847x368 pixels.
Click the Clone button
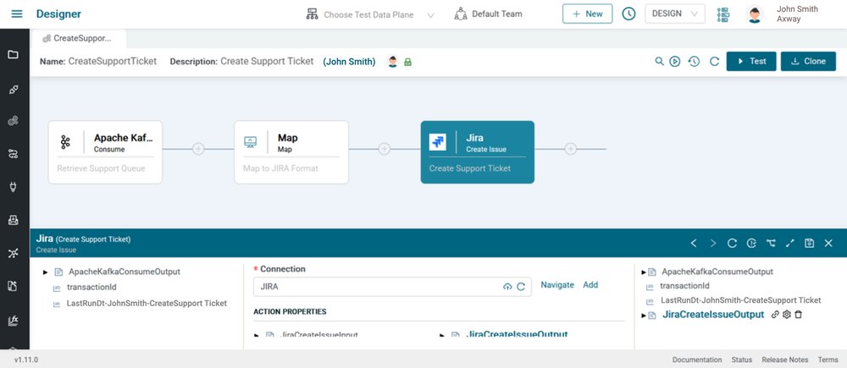pos(808,62)
